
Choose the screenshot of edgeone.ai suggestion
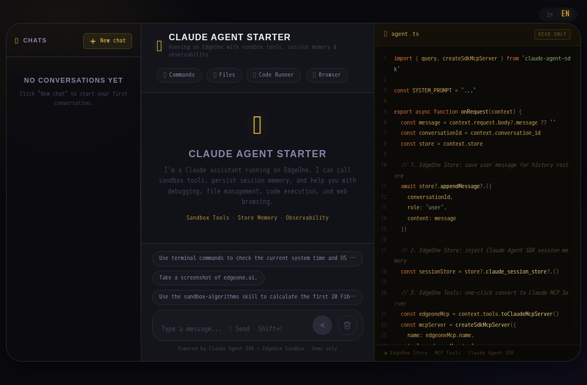pos(208,278)
